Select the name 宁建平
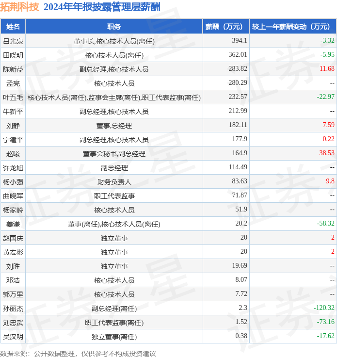 pyautogui.click(x=13, y=140)
